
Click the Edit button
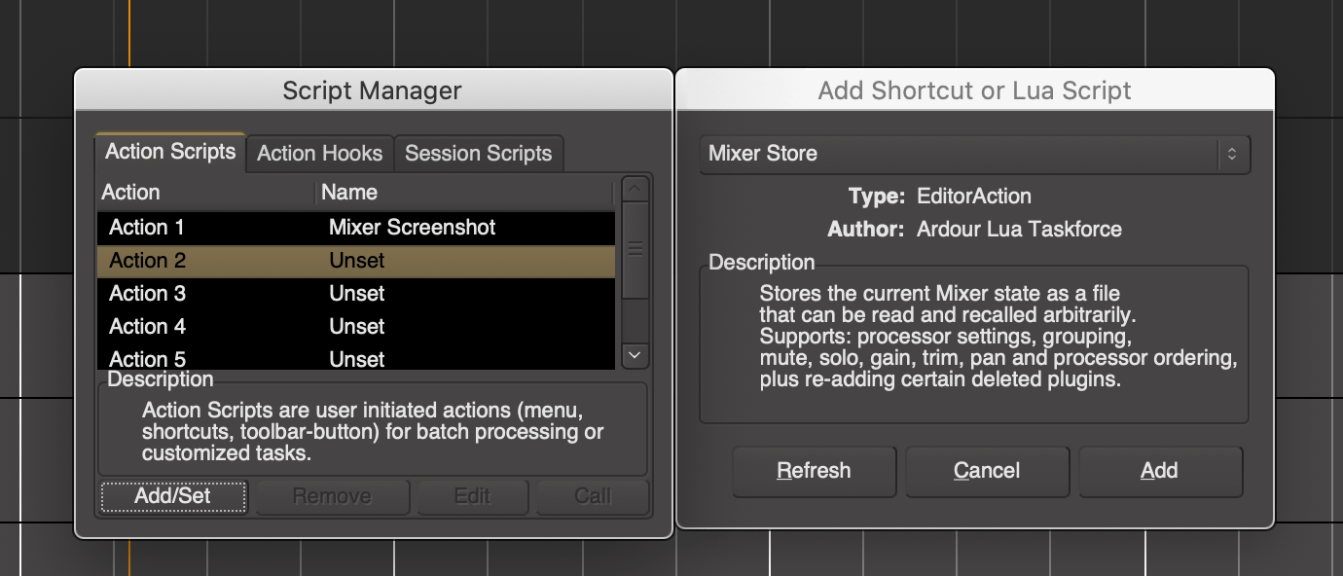[472, 496]
